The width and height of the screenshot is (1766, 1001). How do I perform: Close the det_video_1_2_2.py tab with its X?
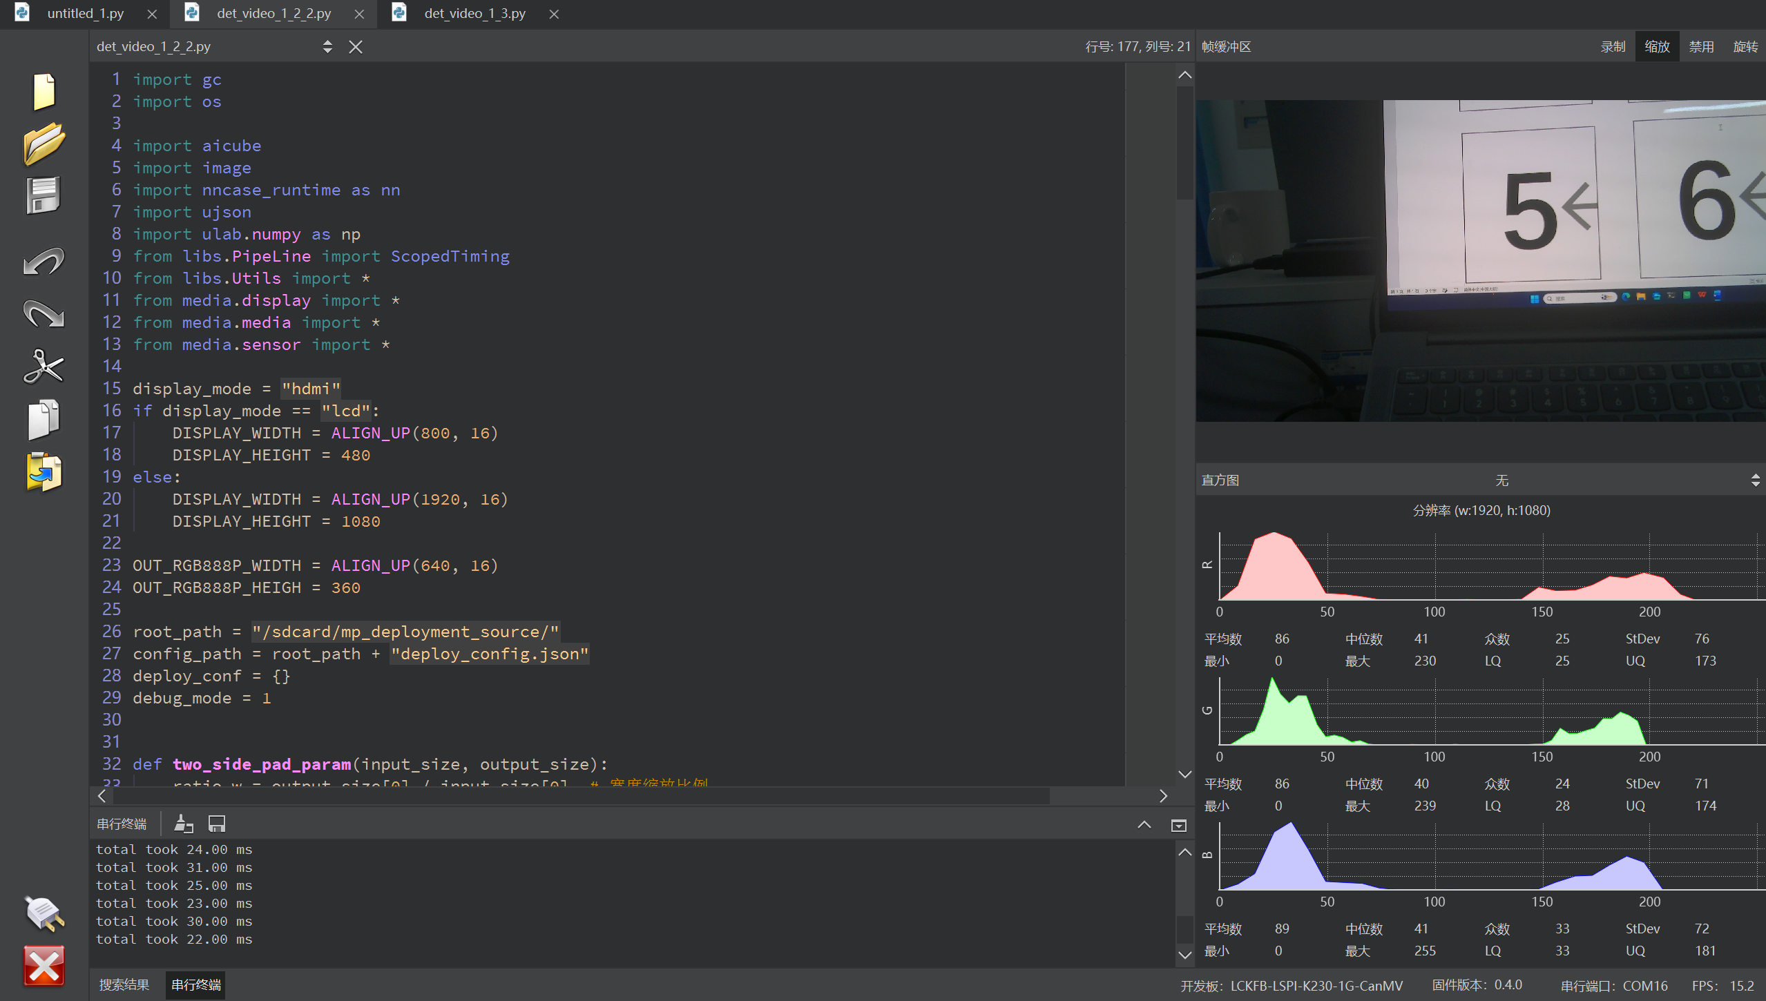[359, 14]
